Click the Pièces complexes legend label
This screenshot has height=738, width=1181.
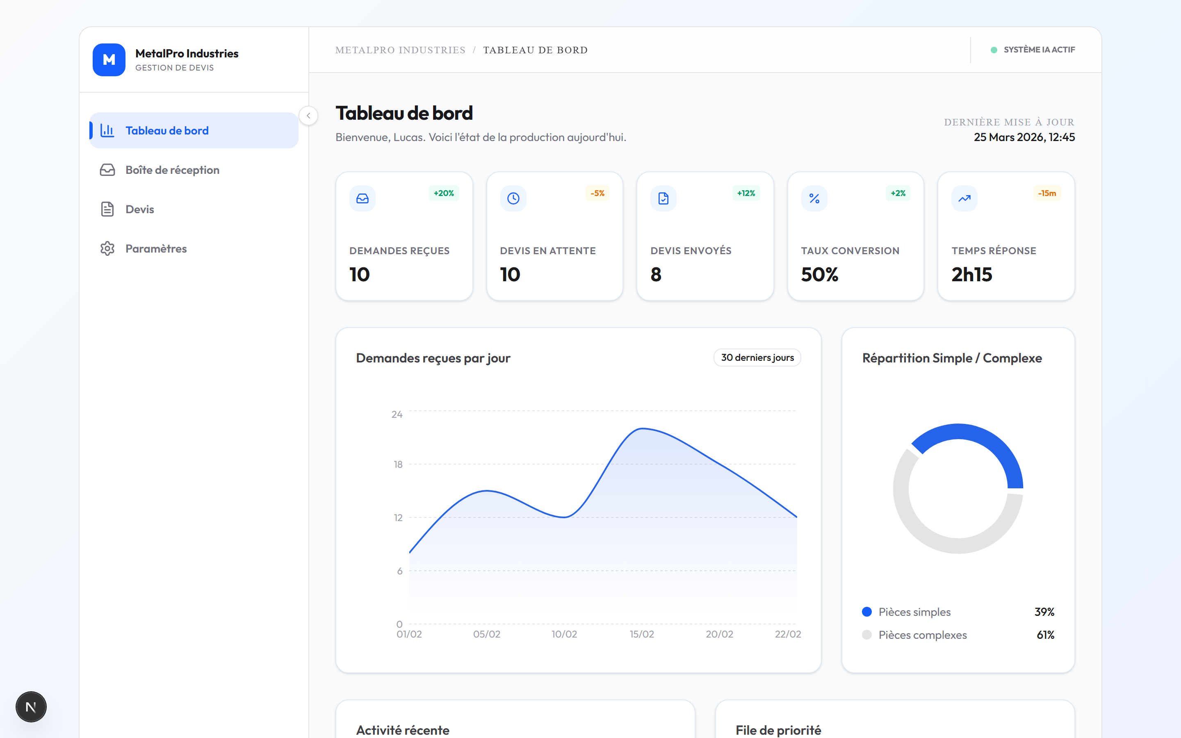pos(922,635)
